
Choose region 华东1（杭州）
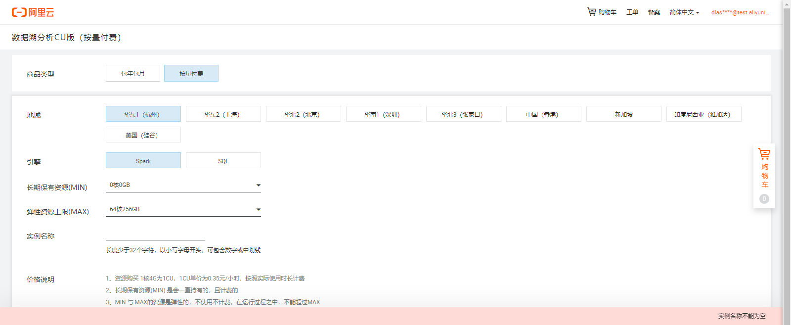(143, 114)
